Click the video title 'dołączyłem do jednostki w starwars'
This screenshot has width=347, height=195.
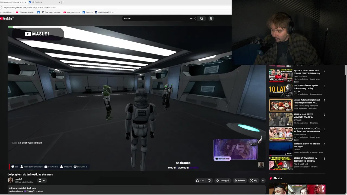30,174
